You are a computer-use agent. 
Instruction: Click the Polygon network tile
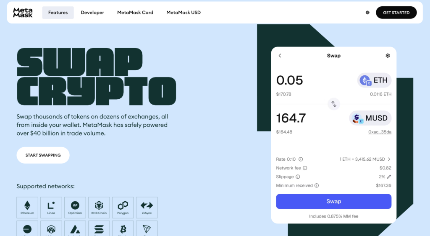(123, 208)
